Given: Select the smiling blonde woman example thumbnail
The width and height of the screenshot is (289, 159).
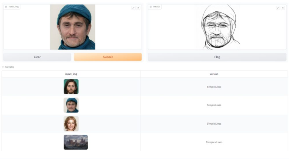Looking at the screenshot, I should coord(71,123).
